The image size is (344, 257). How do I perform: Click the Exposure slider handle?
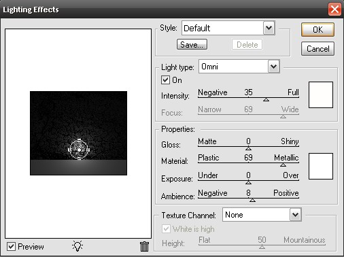248,182
